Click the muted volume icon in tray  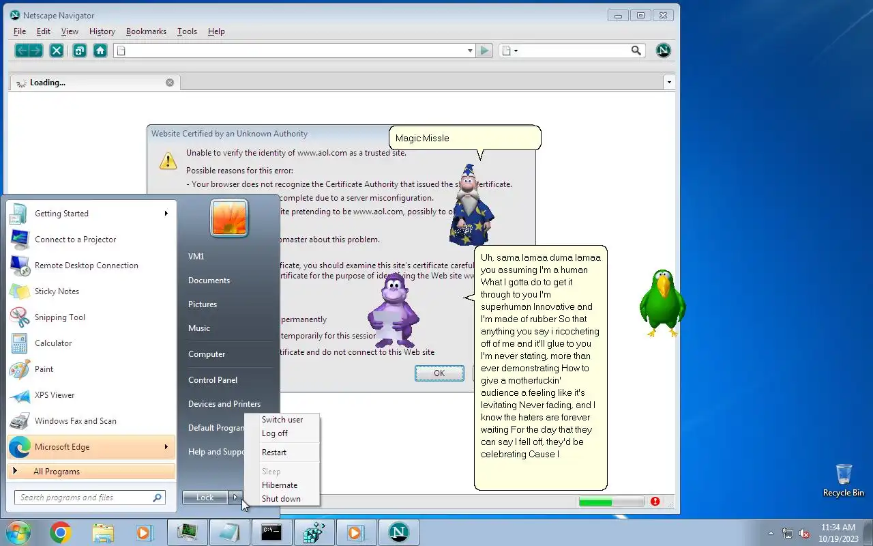[805, 533]
